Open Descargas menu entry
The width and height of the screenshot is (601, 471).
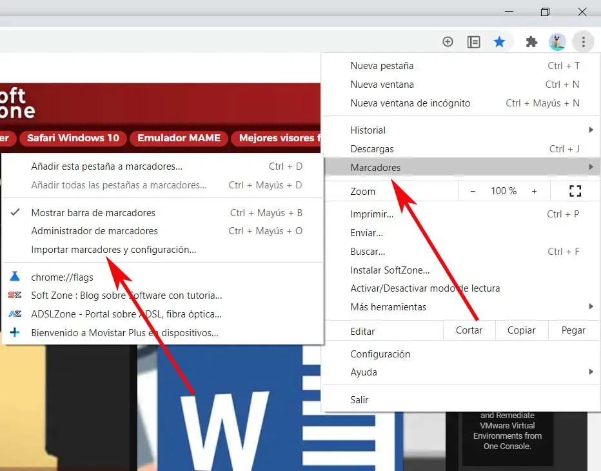pyautogui.click(x=460, y=149)
